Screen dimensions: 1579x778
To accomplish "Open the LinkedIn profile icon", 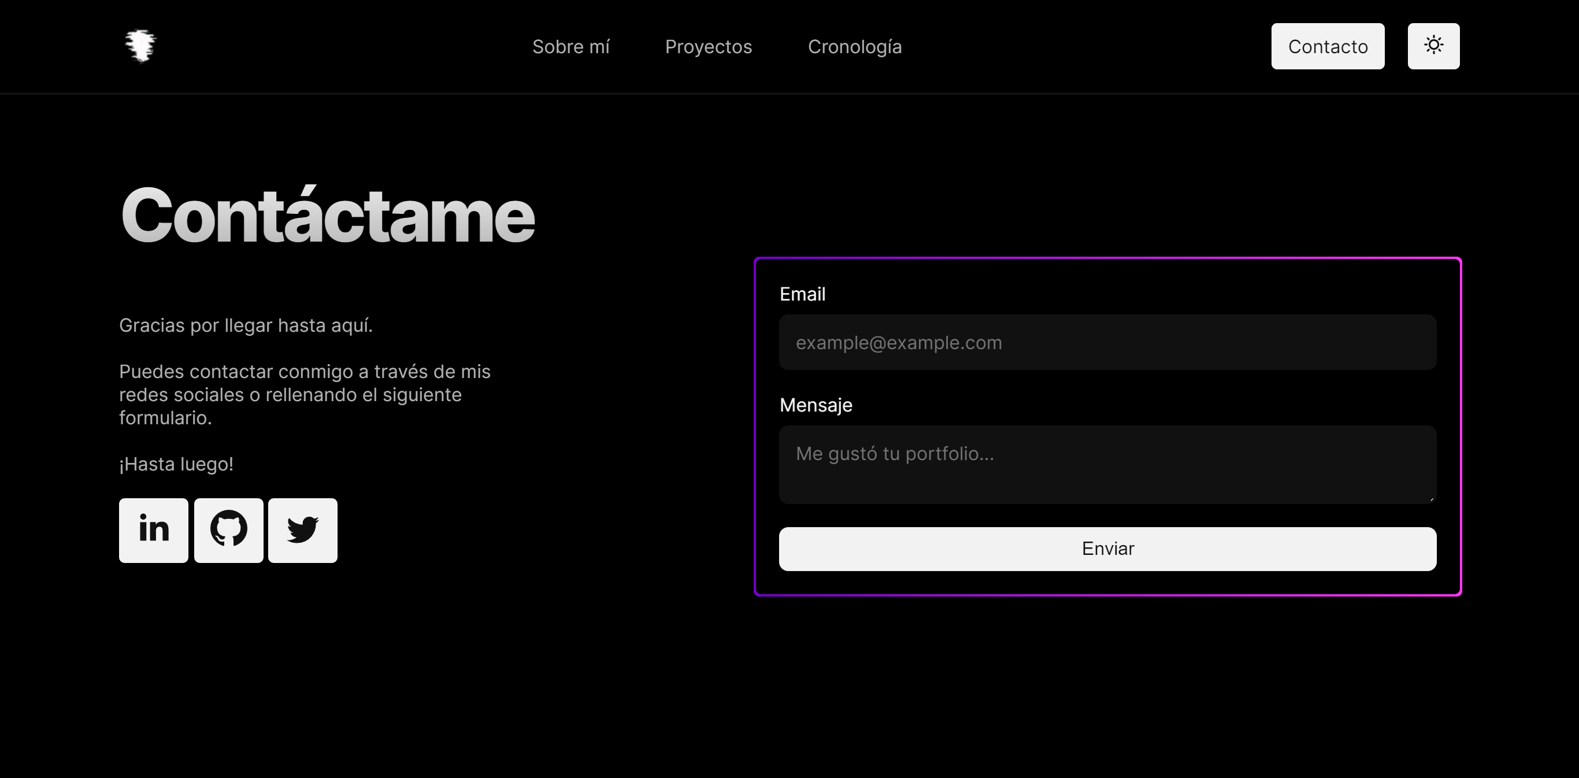I will (x=153, y=530).
